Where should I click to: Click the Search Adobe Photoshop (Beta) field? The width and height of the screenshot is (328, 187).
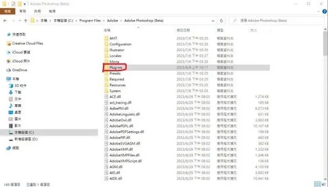click(x=277, y=20)
